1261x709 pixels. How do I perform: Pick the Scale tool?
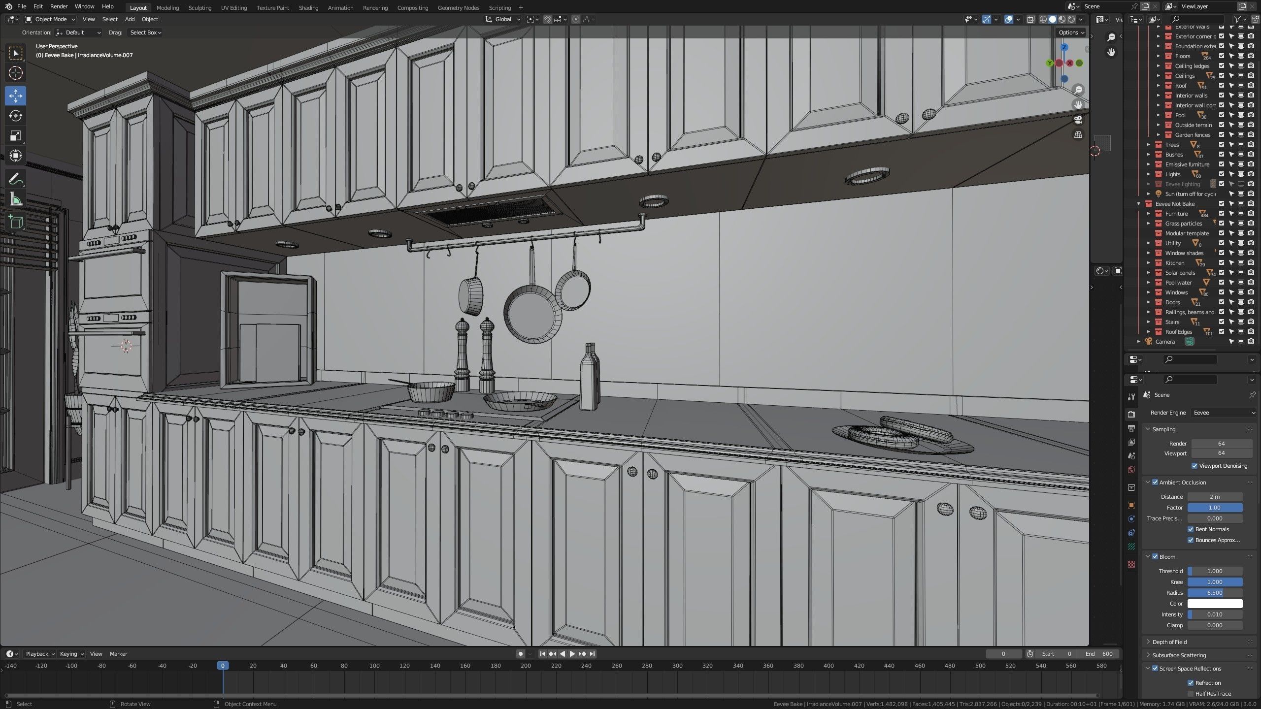coord(15,136)
